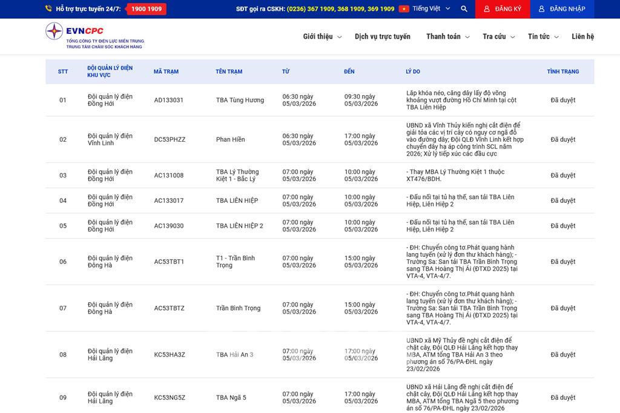Click the CSKH phone number link
This screenshot has height=413, width=620.
(x=340, y=9)
